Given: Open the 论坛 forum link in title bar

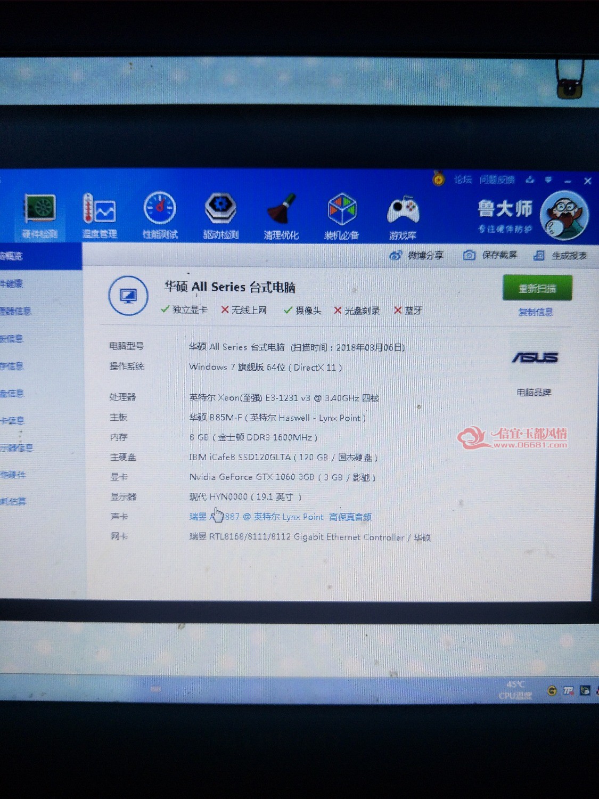Looking at the screenshot, I should pos(463,180).
